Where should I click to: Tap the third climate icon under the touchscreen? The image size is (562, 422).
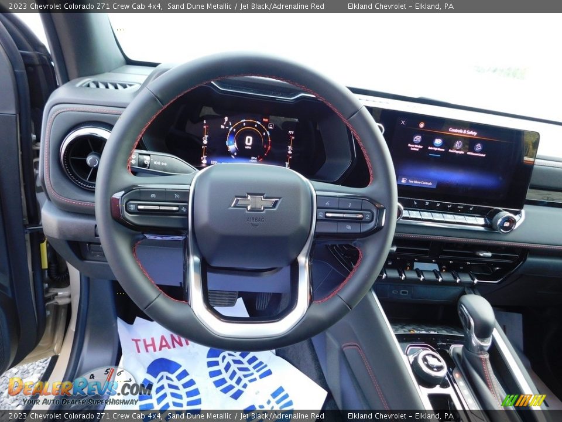[438, 205]
